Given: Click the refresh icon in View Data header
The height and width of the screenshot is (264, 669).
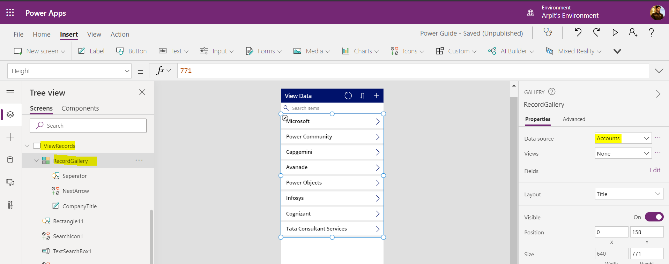Looking at the screenshot, I should pos(348,96).
